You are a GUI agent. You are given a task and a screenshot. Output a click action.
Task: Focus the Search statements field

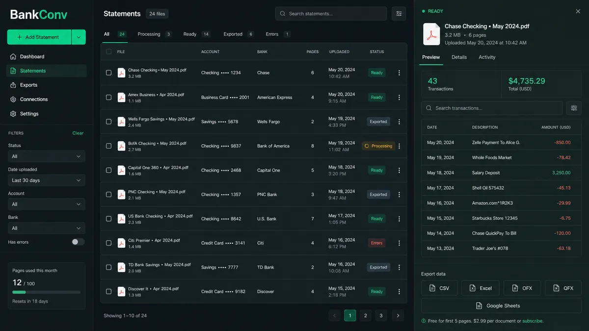point(331,14)
